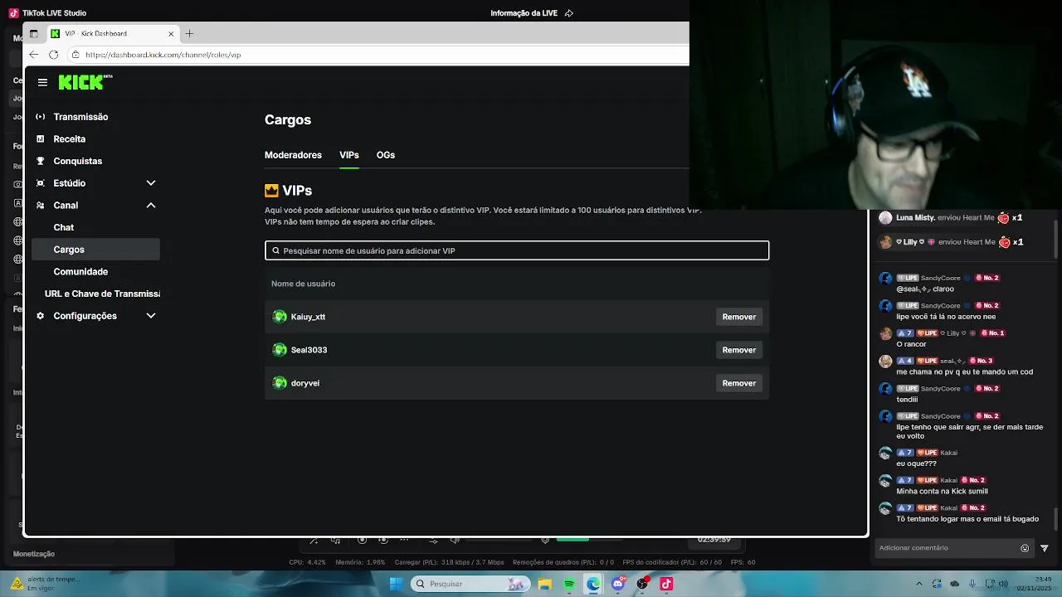Open Comunidade under Canal
Screen dimensions: 1062x597
(x=80, y=271)
